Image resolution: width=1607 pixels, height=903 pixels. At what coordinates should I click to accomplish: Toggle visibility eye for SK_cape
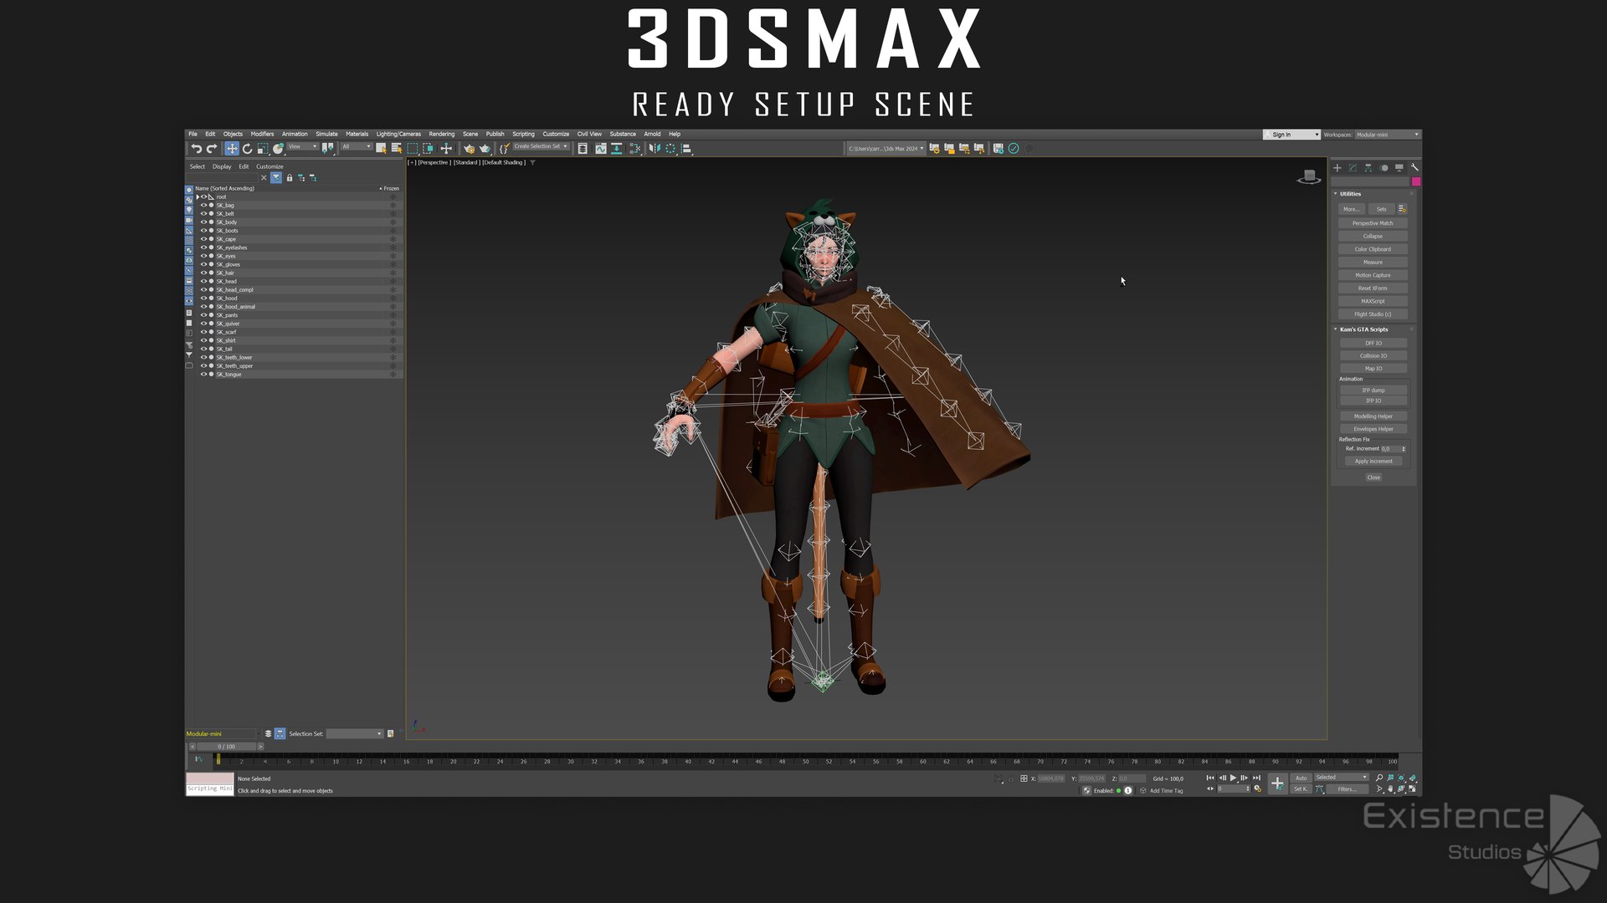(x=203, y=239)
